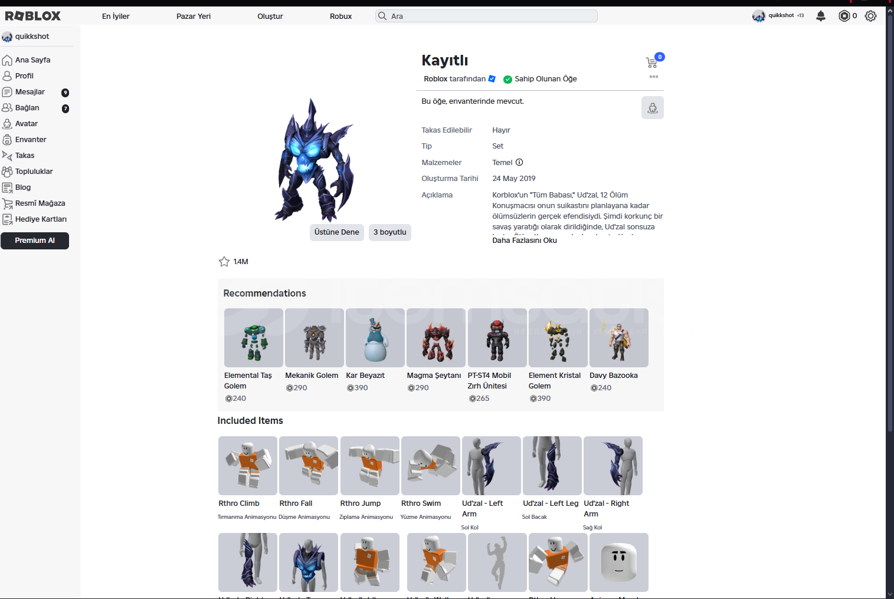894x599 pixels.
Task: Focus the Ara search field
Action: 486,16
